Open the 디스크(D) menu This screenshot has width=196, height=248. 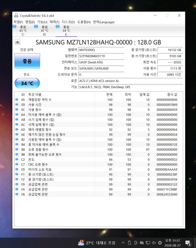(x=68, y=22)
